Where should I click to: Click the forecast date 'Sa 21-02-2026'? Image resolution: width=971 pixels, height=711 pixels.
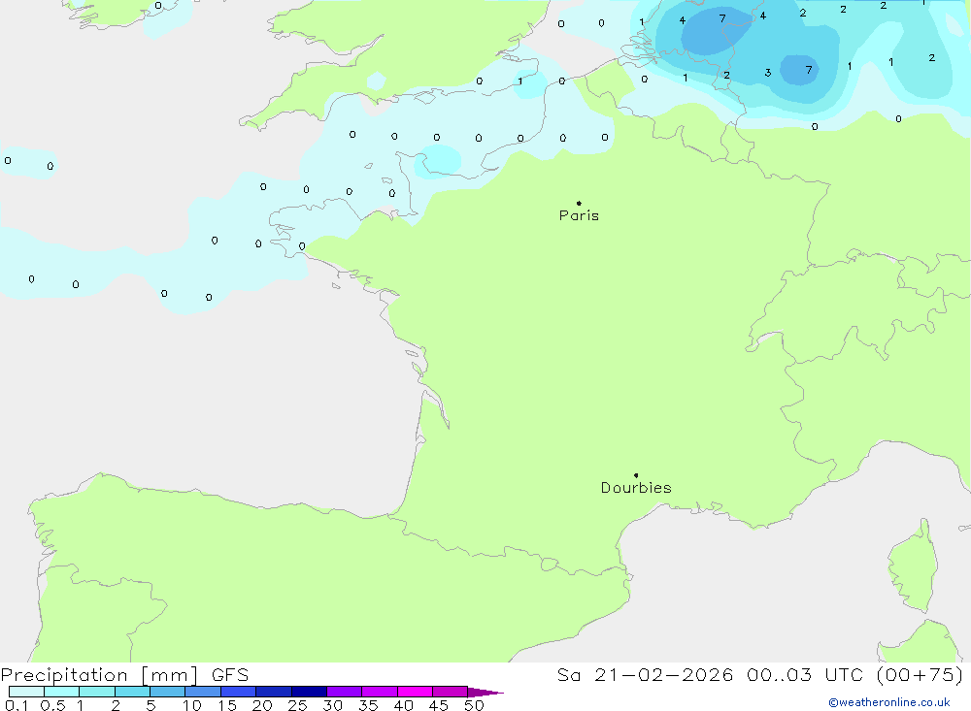click(646, 675)
